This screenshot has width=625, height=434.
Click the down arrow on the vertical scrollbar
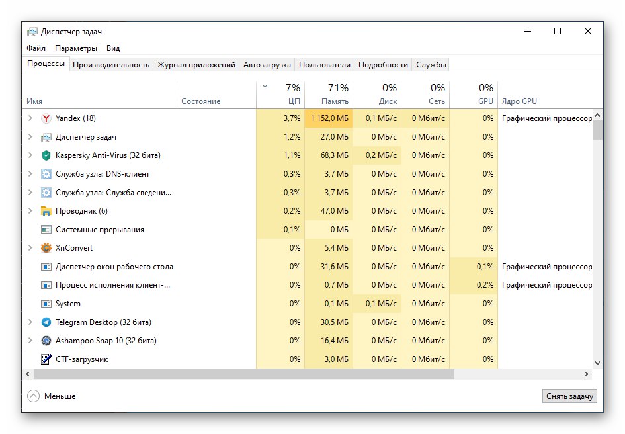[597, 365]
